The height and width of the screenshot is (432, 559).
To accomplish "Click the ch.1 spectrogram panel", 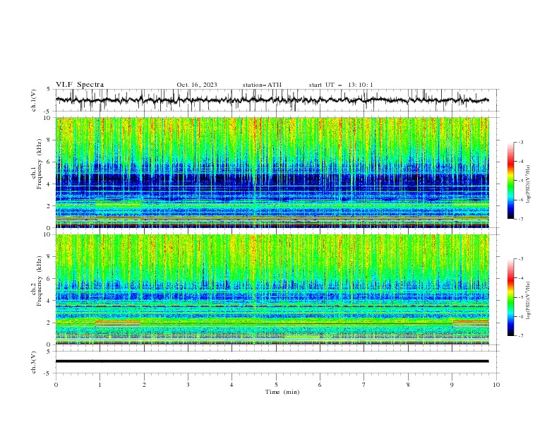I will [x=272, y=172].
